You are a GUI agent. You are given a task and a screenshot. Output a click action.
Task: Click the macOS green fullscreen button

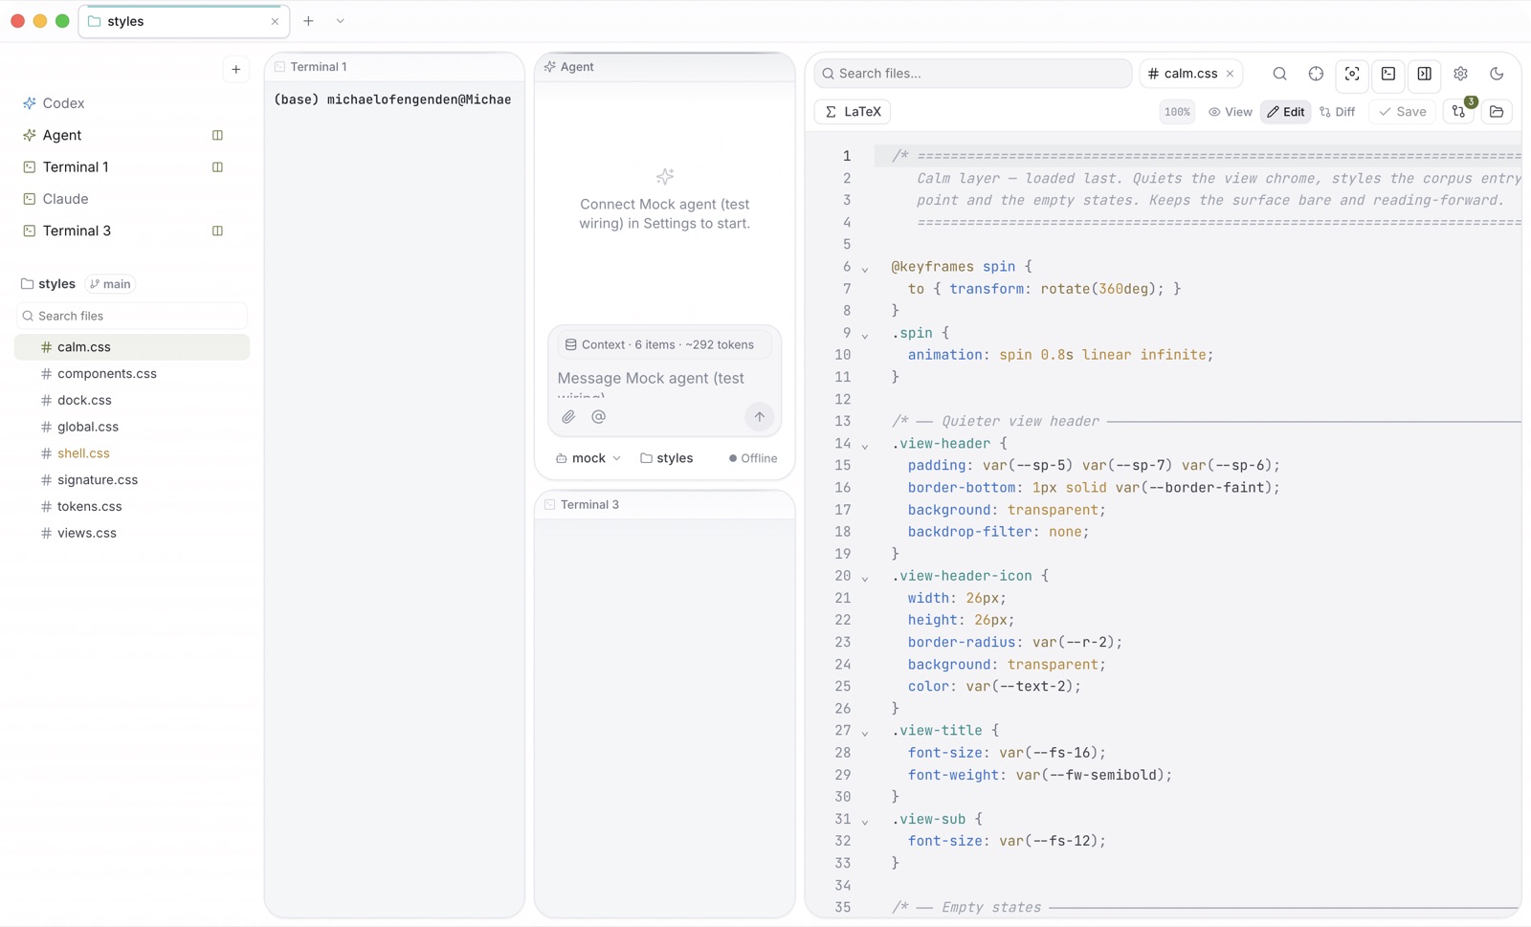pyautogui.click(x=62, y=21)
